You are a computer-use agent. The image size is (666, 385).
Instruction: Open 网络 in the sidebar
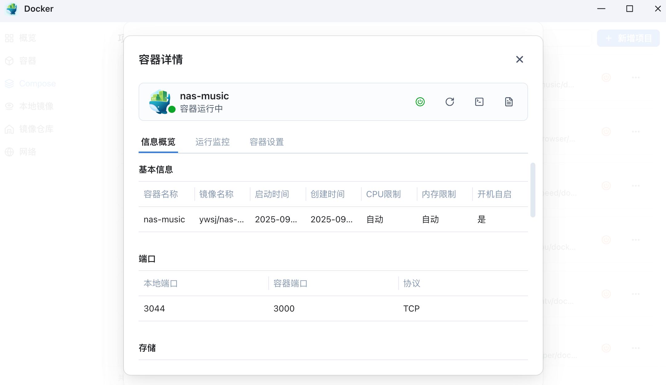[27, 152]
